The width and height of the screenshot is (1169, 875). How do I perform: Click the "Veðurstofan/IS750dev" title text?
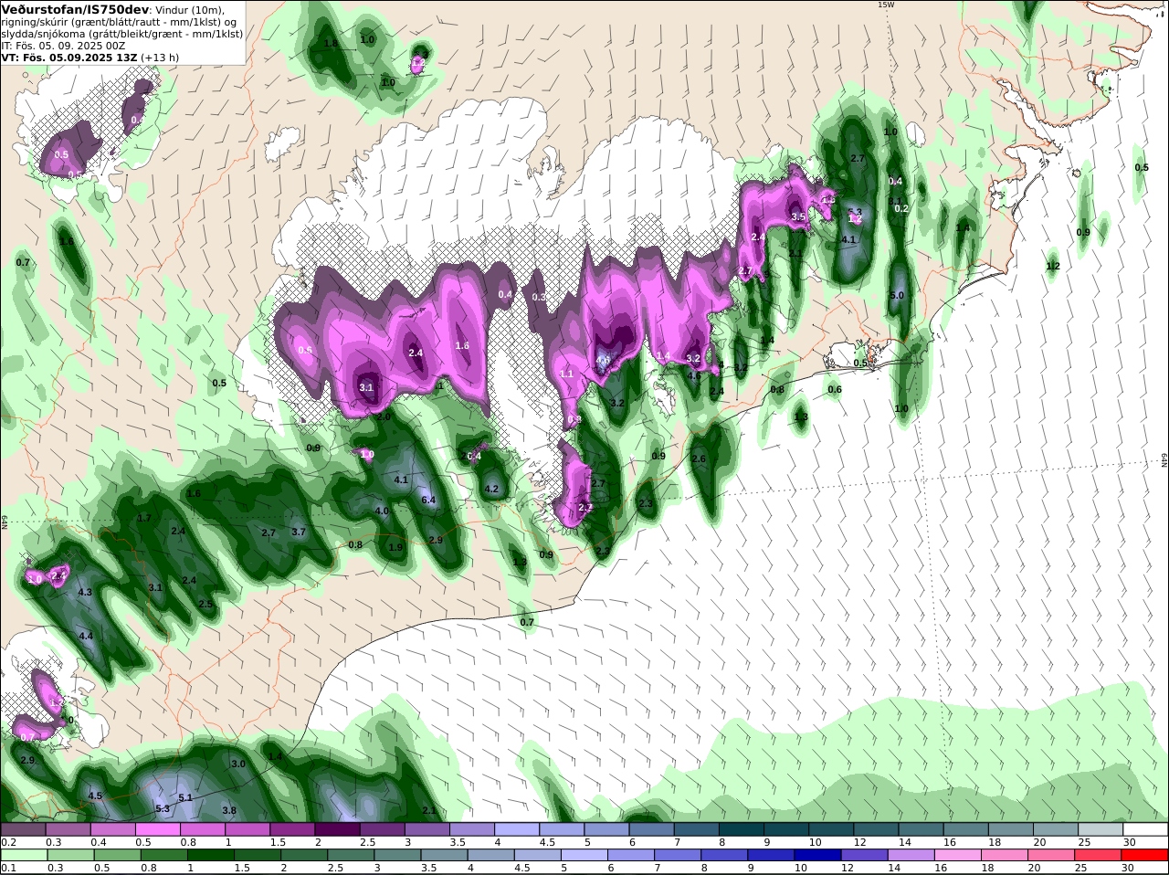click(x=75, y=9)
